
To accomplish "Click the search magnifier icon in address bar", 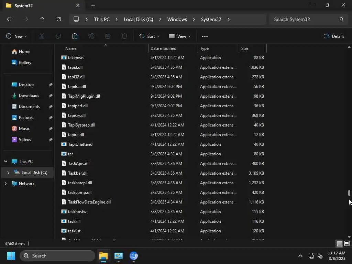I will click(341, 19).
